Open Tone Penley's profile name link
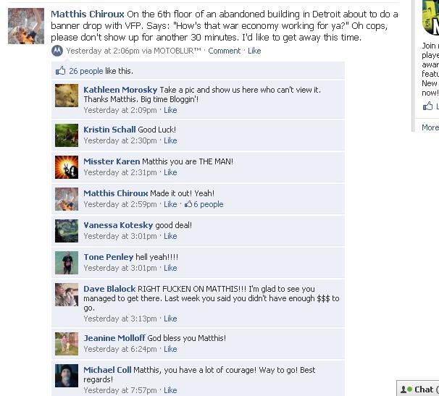This screenshot has width=439, height=396. point(109,257)
